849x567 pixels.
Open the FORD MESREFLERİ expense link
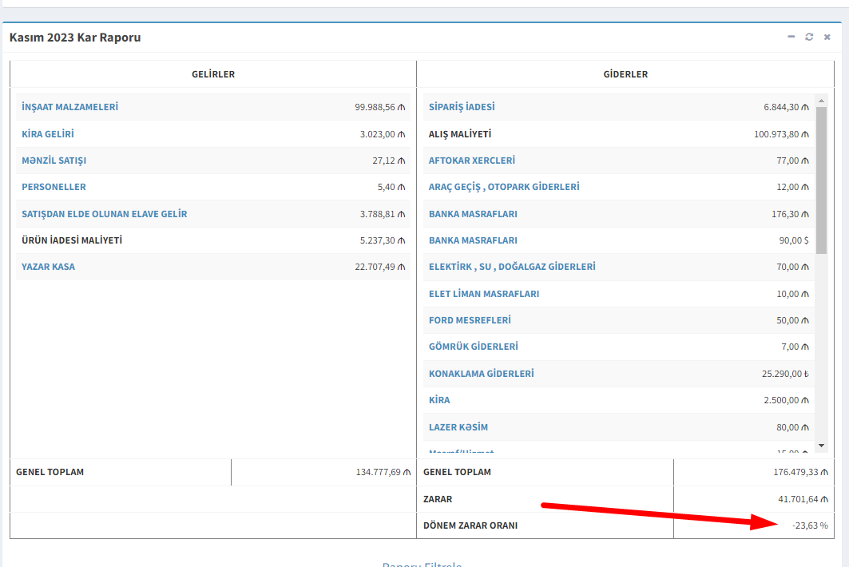(470, 320)
